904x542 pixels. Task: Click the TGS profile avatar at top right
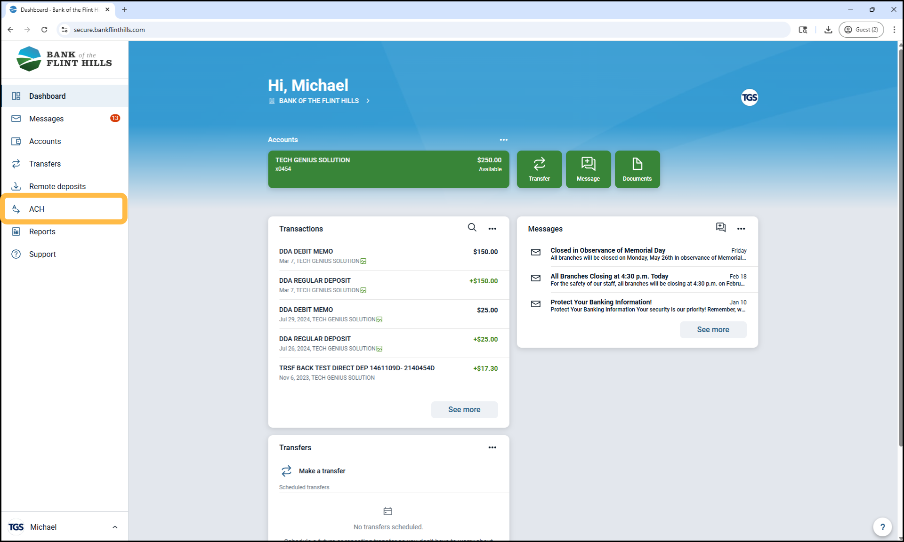pyautogui.click(x=749, y=97)
